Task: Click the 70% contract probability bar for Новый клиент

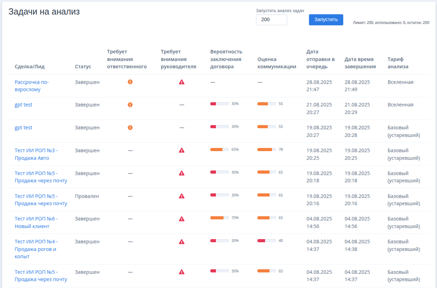Action: coord(219,217)
